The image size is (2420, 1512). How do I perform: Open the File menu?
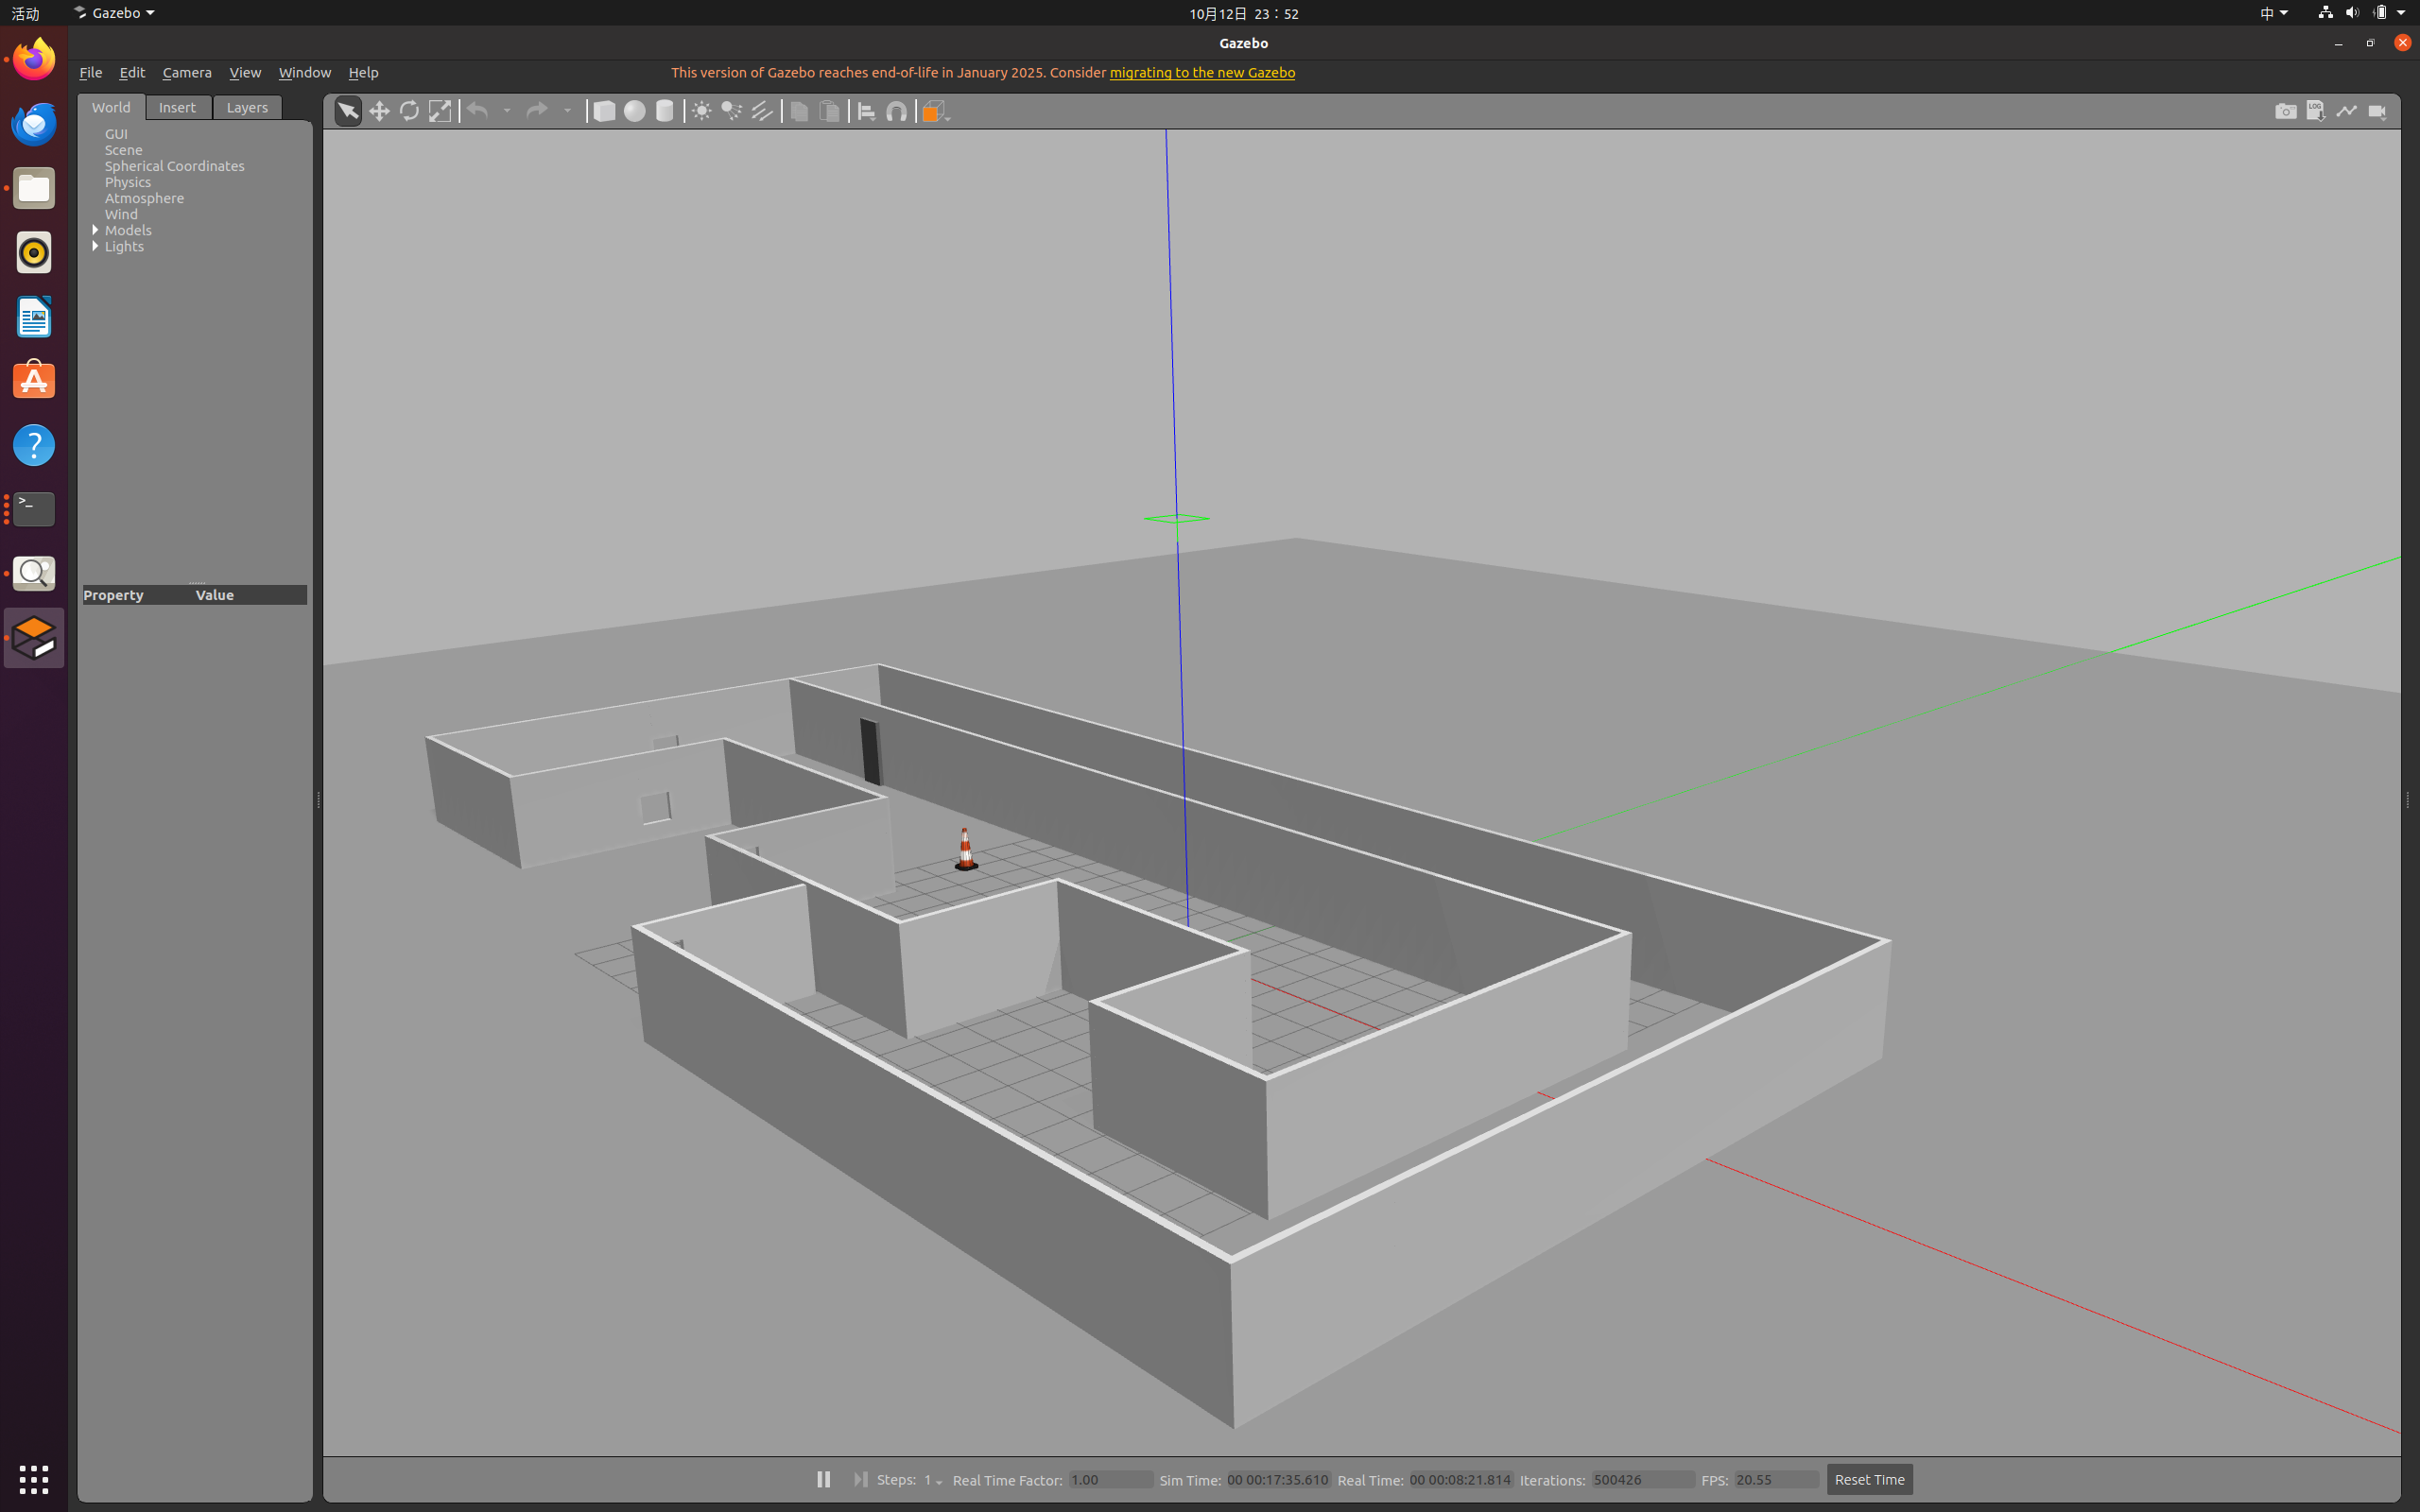point(91,72)
